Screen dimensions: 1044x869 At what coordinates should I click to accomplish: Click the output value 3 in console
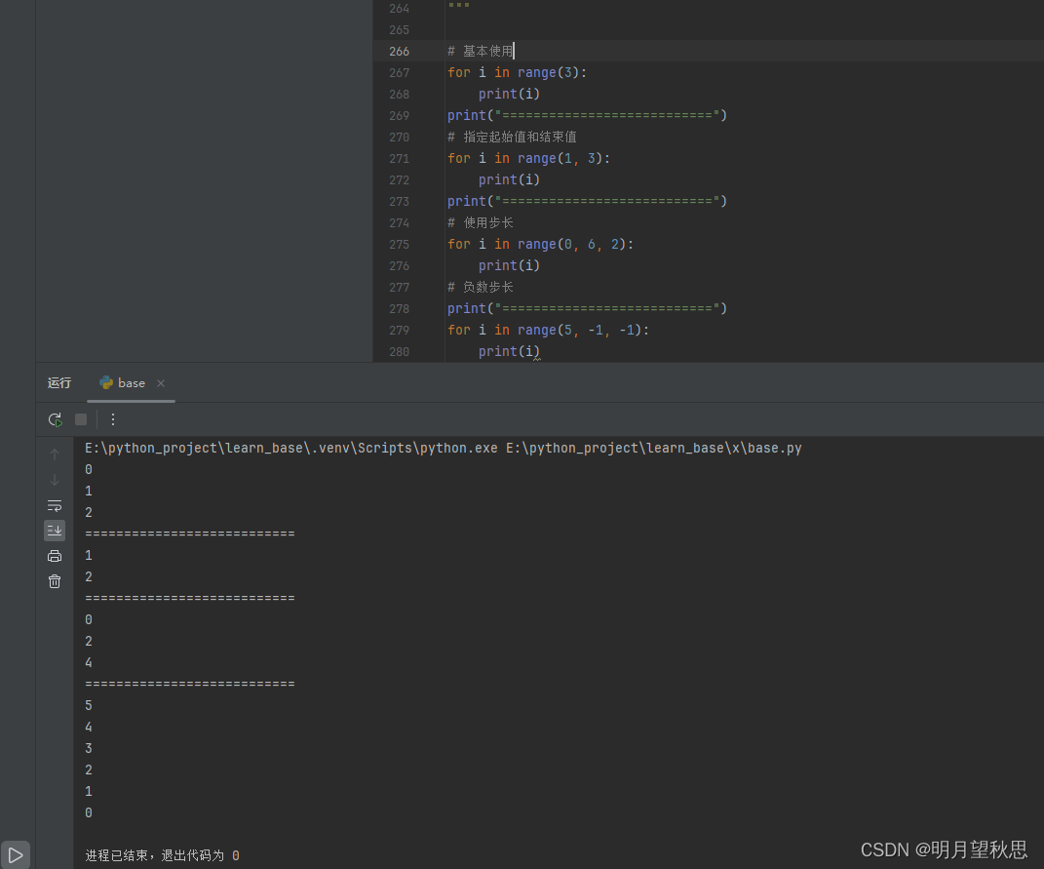point(89,748)
